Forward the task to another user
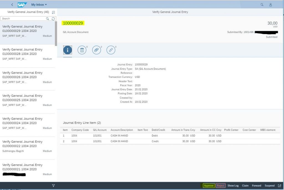The width and height of the screenshot is (284, 190). [257, 186]
